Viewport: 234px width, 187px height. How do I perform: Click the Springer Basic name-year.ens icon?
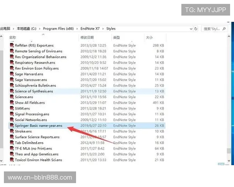pos(12,125)
